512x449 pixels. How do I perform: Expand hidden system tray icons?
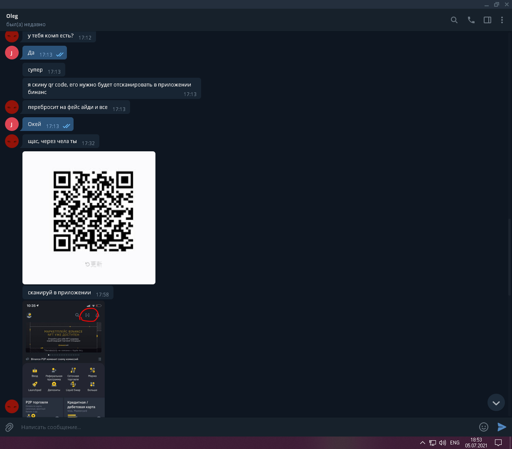(423, 443)
